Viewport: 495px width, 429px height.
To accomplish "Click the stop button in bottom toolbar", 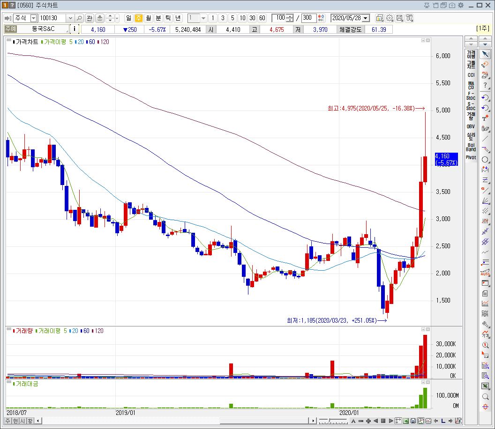I will pos(383,421).
